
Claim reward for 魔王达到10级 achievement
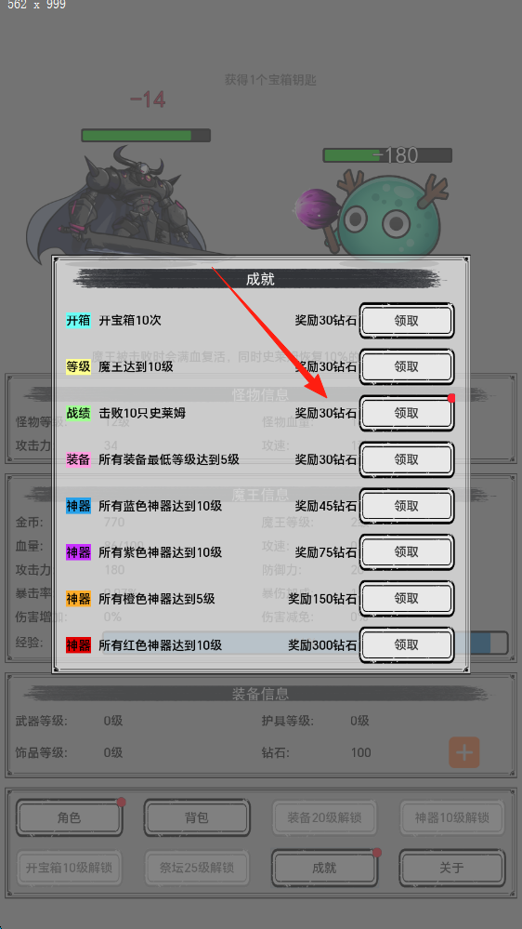407,366
